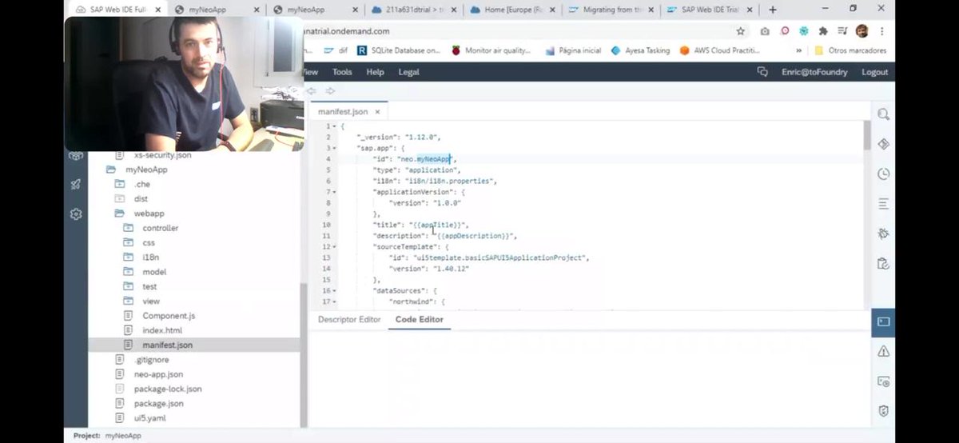
Task: Close the manifest.json editor tab
Action: [377, 112]
